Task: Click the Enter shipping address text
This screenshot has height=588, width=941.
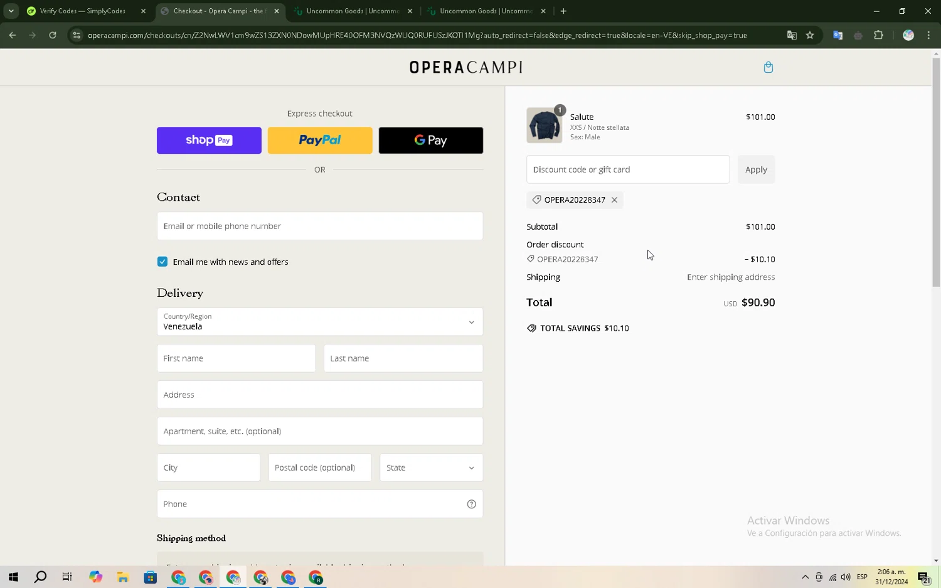Action: point(731,277)
